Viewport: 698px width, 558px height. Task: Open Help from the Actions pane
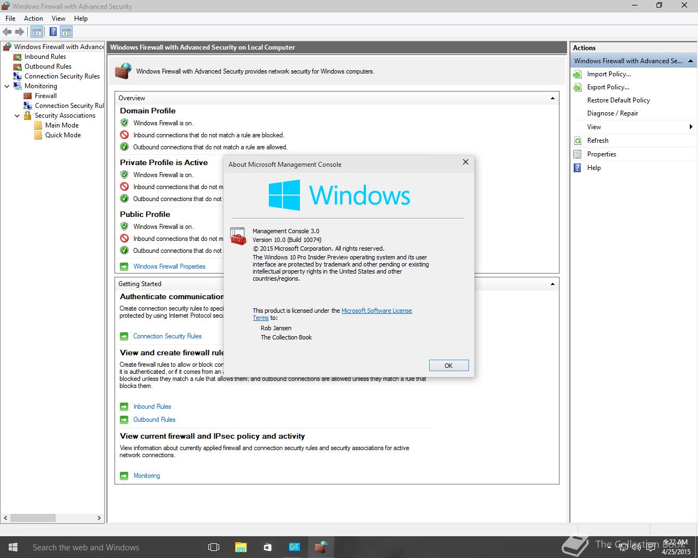[594, 168]
